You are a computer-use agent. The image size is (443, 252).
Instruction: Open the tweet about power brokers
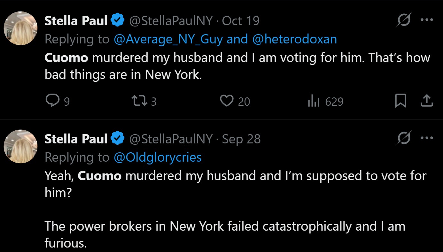(224, 226)
